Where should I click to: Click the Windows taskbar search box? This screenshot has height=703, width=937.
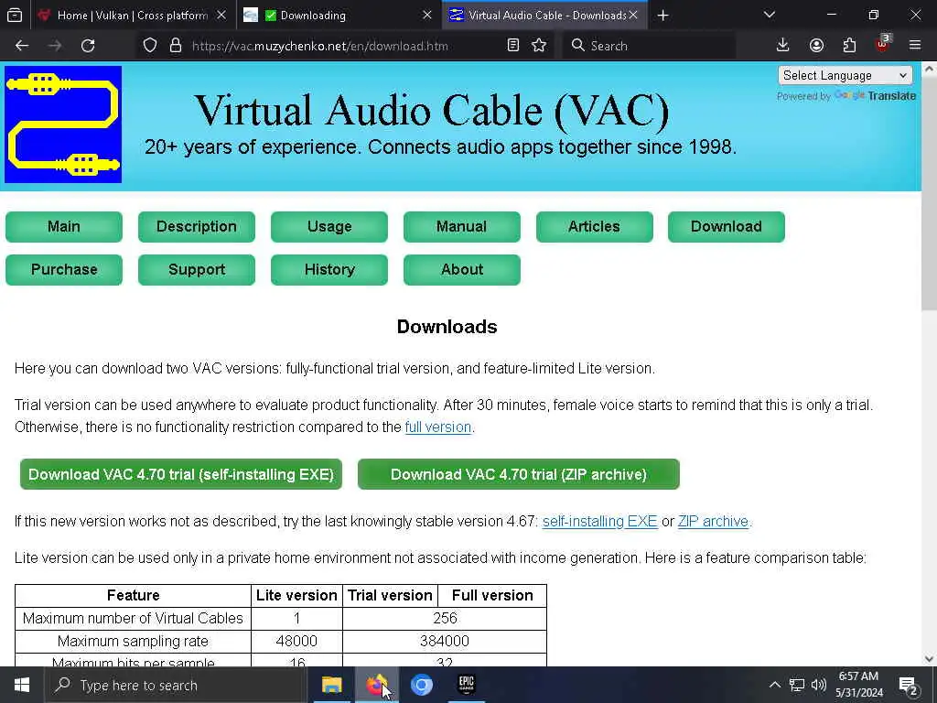tap(177, 685)
